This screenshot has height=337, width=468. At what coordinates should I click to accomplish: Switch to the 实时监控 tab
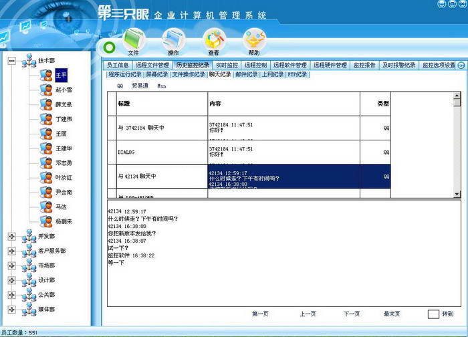tap(227, 66)
